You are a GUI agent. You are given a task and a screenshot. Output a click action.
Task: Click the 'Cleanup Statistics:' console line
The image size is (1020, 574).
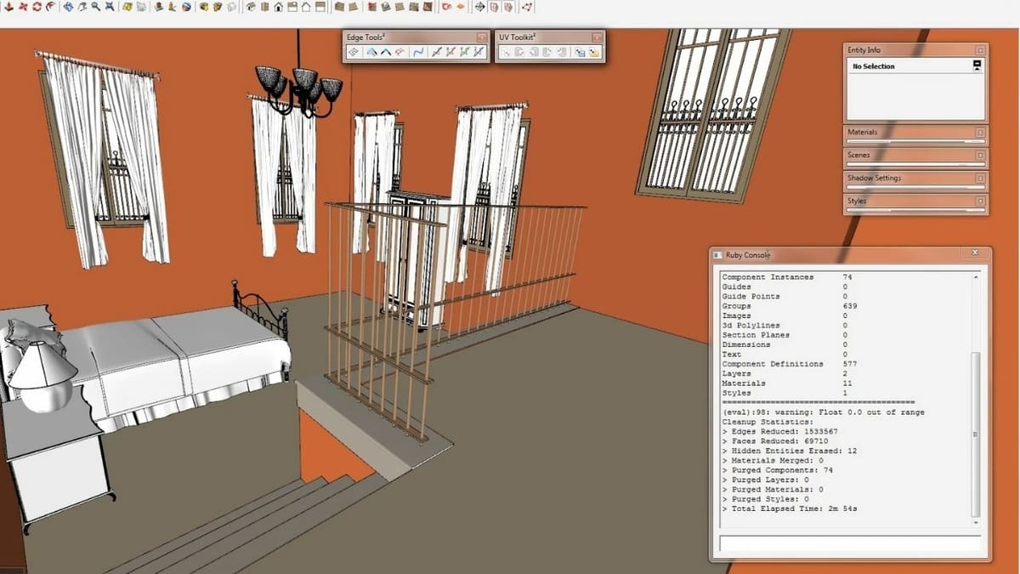[x=768, y=422]
